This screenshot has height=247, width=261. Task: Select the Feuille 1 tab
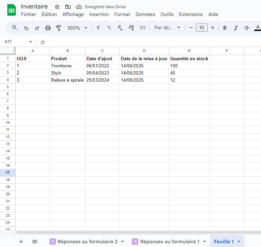pyautogui.click(x=224, y=242)
